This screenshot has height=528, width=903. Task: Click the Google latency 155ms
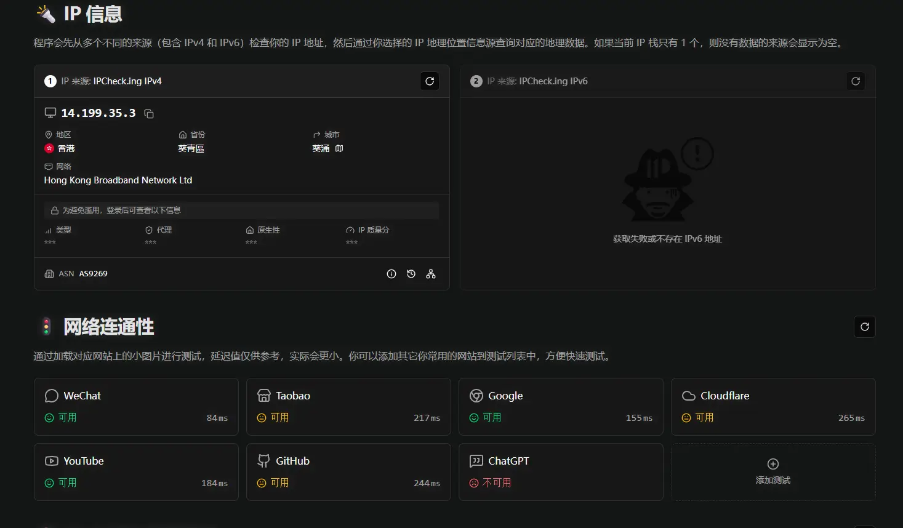640,418
